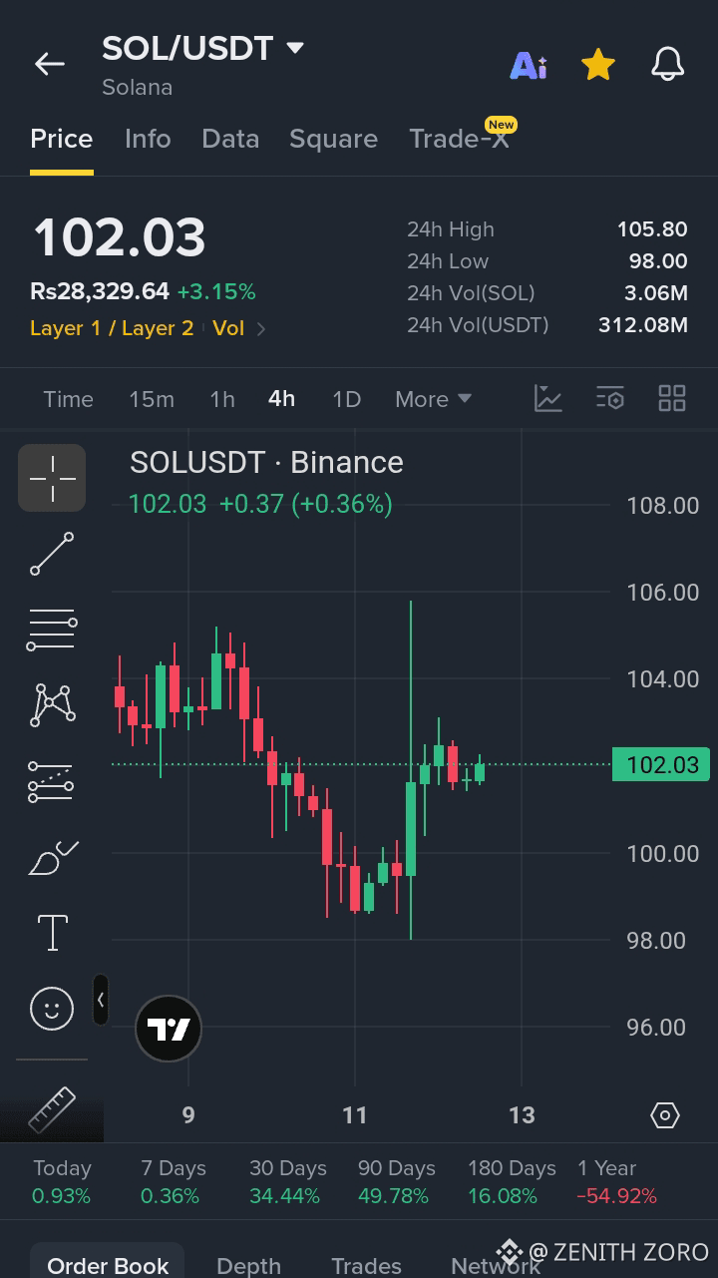Collapse the drawing toolbar arrow

pos(101,1000)
